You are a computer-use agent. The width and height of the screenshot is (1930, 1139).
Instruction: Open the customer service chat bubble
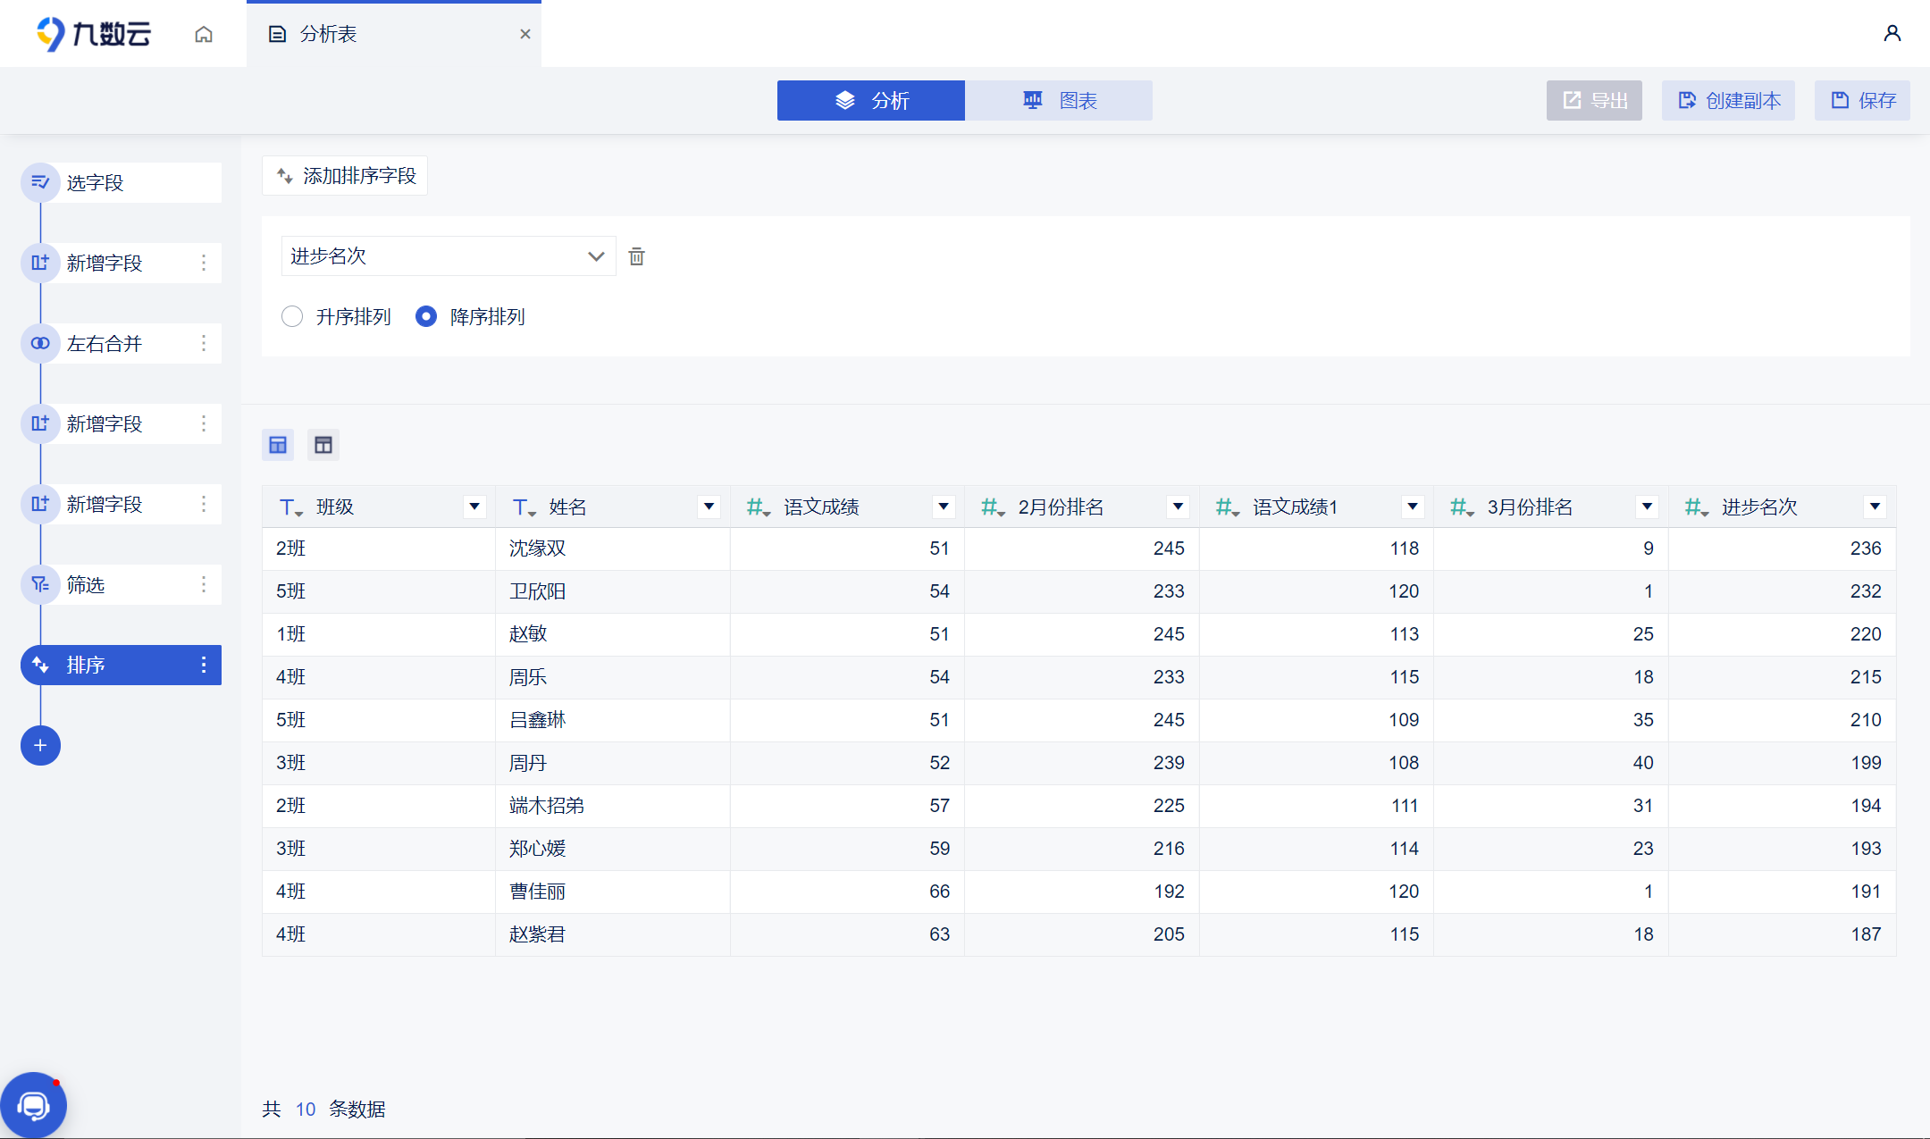(x=34, y=1106)
